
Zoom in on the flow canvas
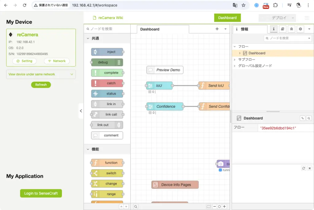224,206
